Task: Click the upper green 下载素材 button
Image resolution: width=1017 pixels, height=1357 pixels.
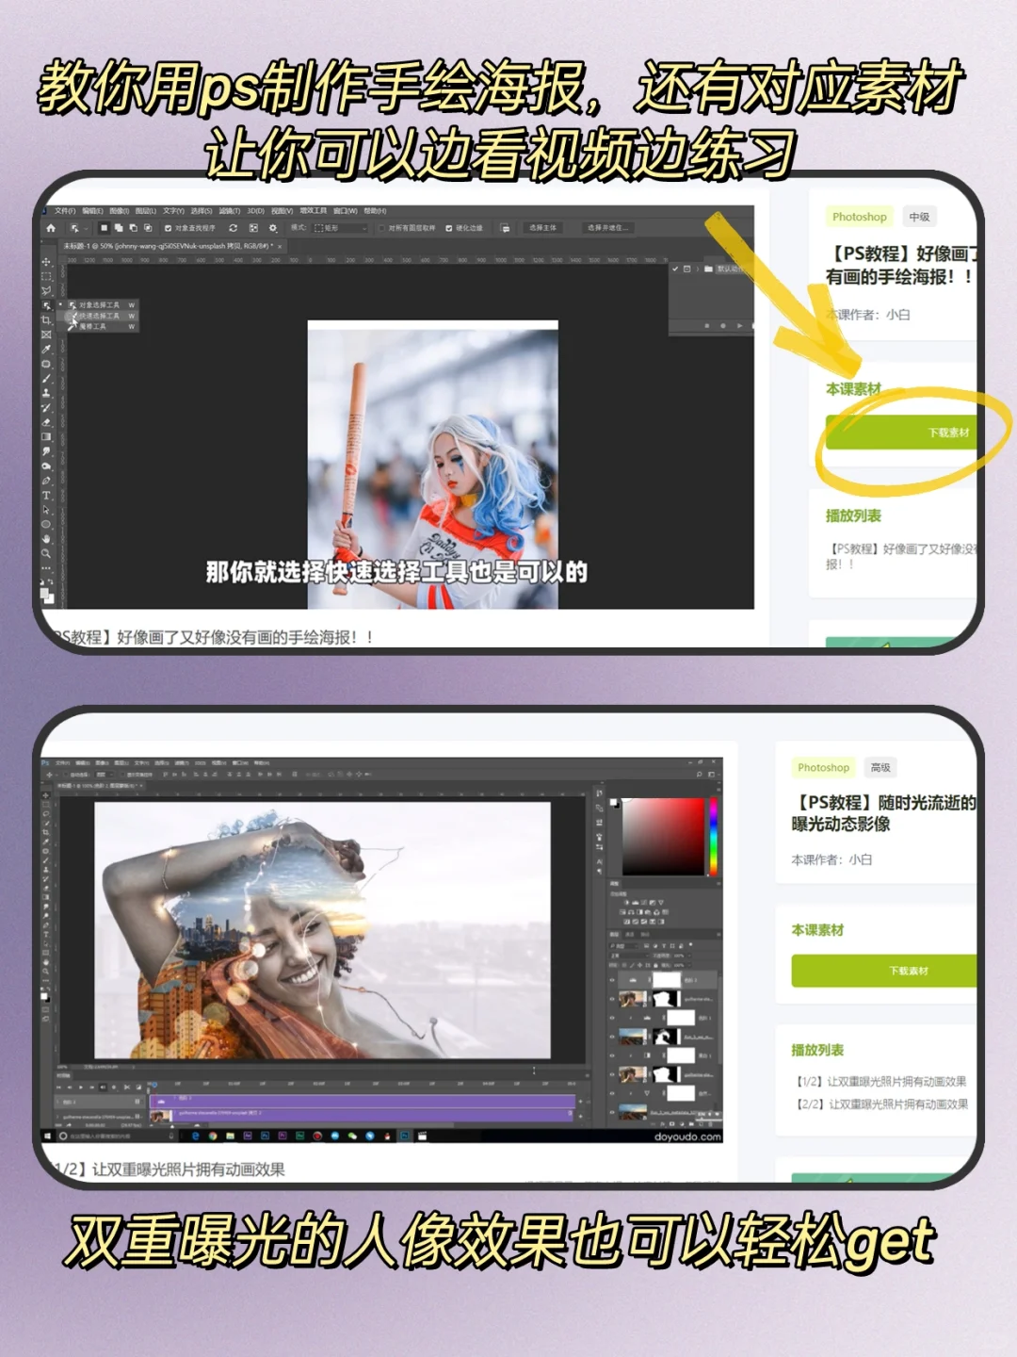Action: 902,433
